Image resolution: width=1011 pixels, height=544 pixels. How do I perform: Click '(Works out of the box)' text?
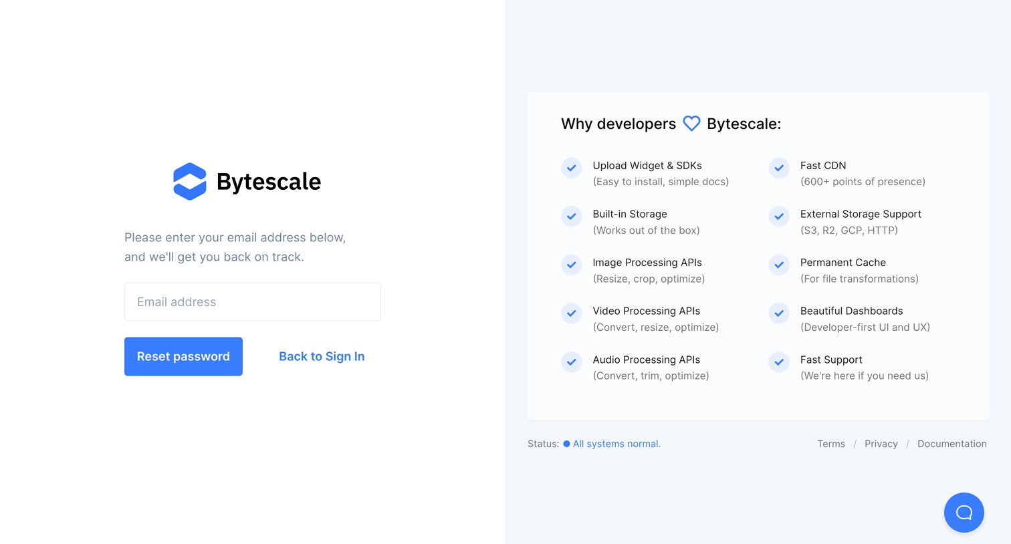tap(646, 231)
